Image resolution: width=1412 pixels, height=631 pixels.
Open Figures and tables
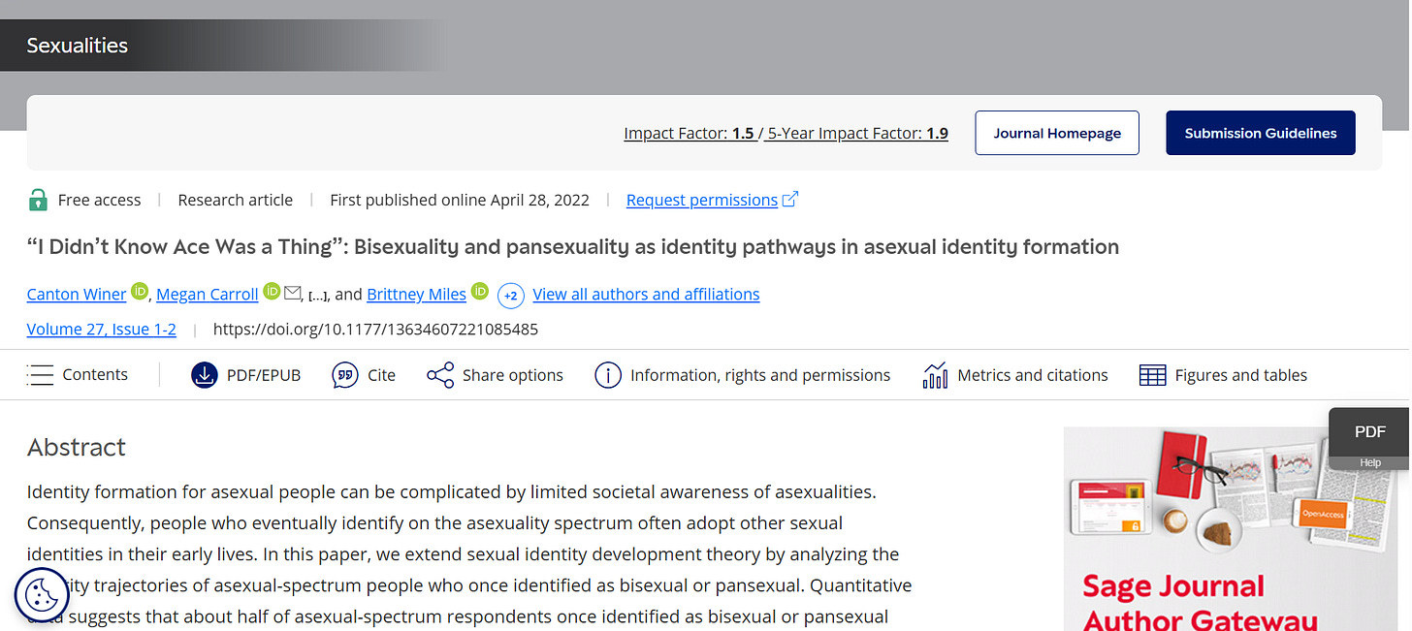pyautogui.click(x=1223, y=374)
